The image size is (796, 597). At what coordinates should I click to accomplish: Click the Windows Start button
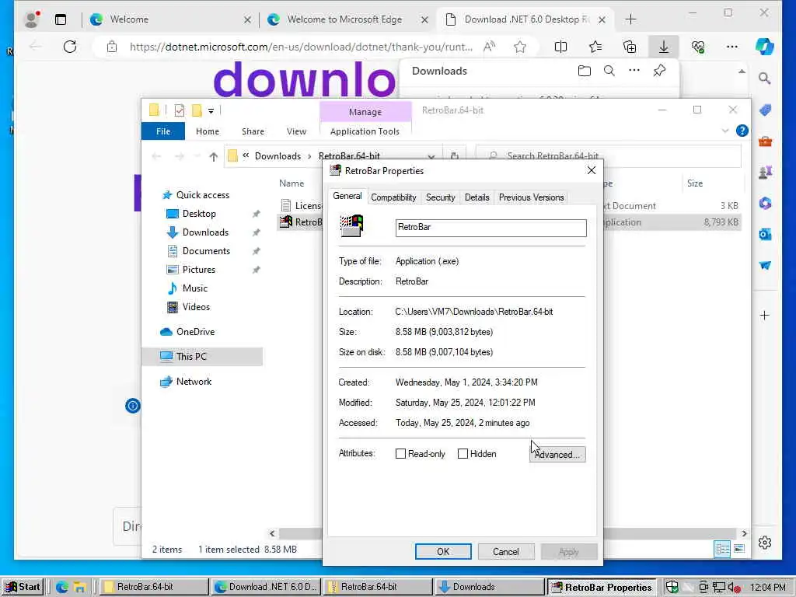(23, 587)
